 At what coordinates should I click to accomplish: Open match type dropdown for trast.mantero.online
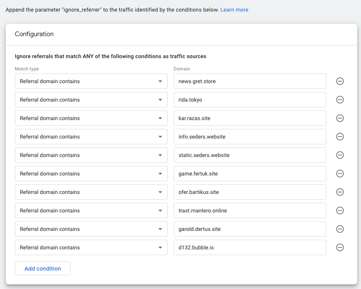[91, 210]
